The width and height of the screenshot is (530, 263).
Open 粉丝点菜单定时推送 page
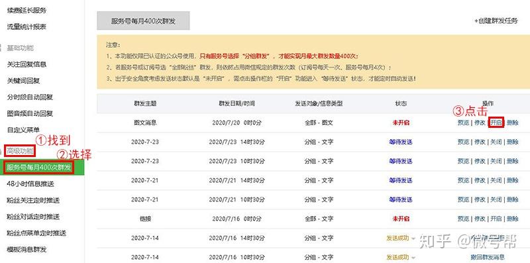tap(36, 233)
